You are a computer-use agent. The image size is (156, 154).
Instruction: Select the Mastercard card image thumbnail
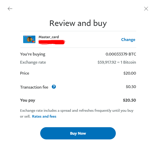pos(29,39)
